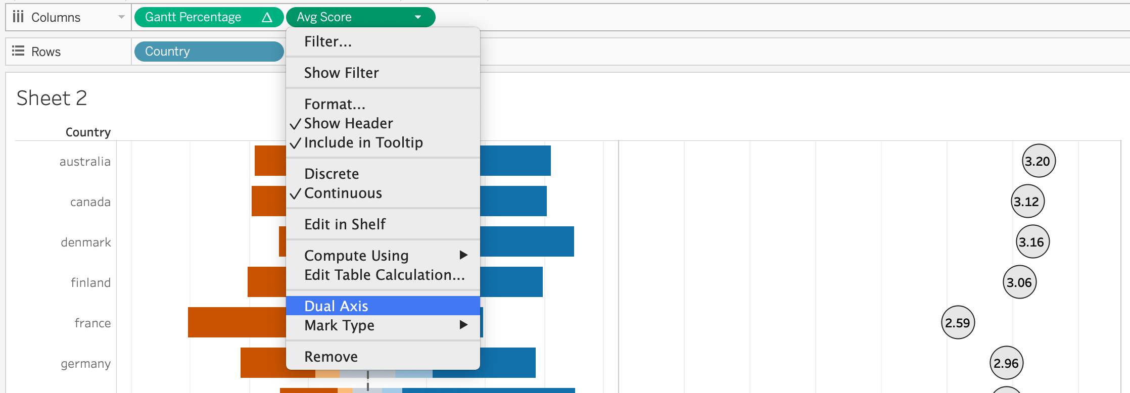
Task: Click the 3.16 circle mark for denmark
Action: pyautogui.click(x=1032, y=242)
